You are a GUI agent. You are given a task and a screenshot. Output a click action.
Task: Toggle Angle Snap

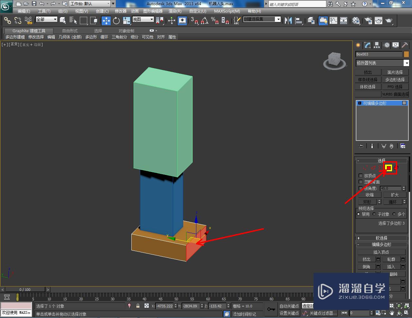[204, 20]
